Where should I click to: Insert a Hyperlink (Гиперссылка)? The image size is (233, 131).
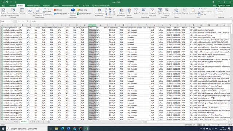click(176, 11)
